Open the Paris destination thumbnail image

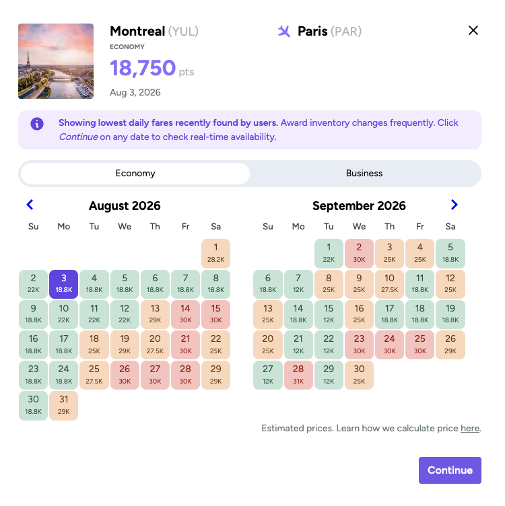(56, 61)
